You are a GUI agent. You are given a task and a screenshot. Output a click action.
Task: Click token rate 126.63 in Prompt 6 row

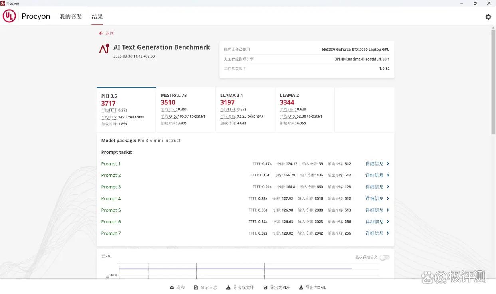tap(288, 221)
